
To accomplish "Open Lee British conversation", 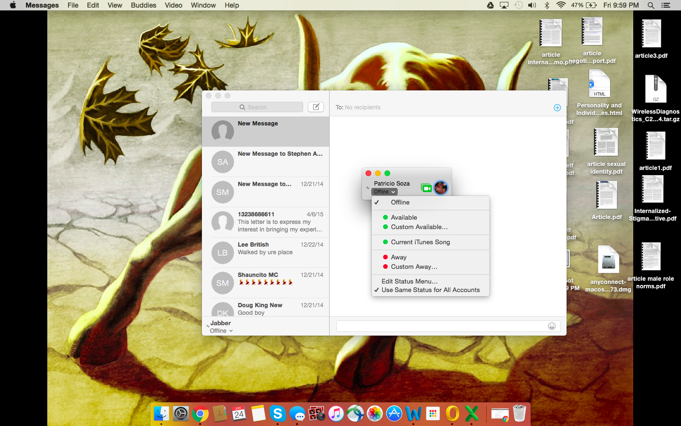I will (266, 252).
